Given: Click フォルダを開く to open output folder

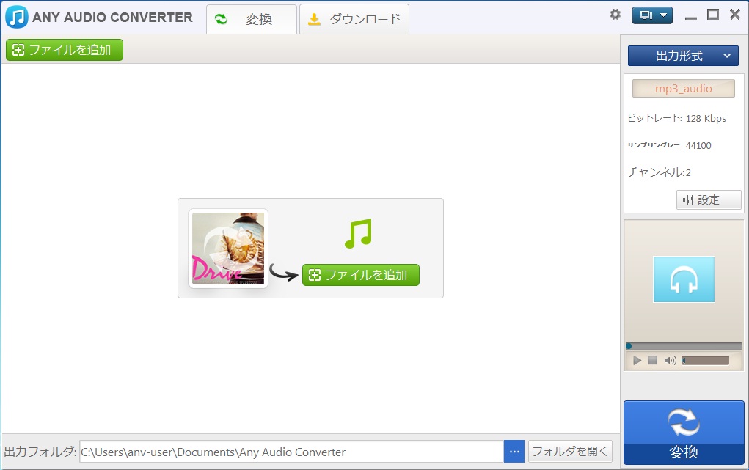Looking at the screenshot, I should tap(570, 452).
